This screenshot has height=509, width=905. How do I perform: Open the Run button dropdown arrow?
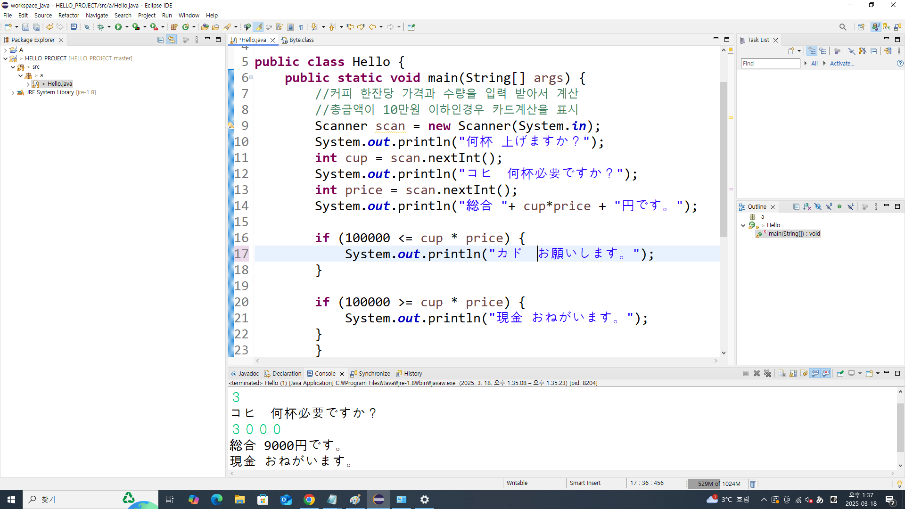pyautogui.click(x=127, y=27)
